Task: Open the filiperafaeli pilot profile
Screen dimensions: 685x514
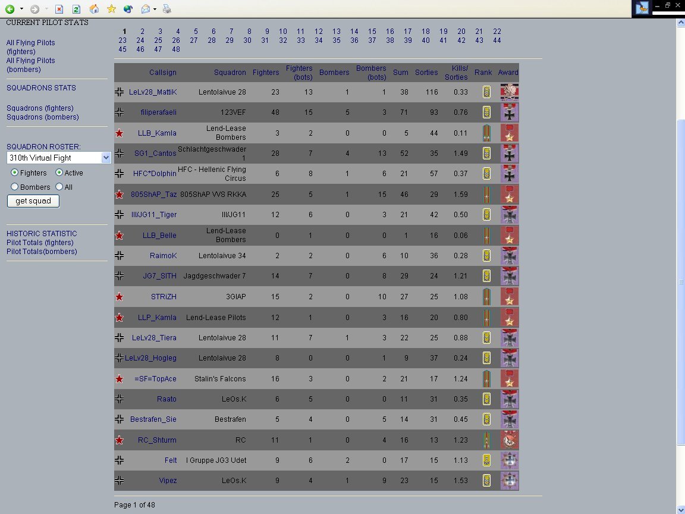Action: 159,112
